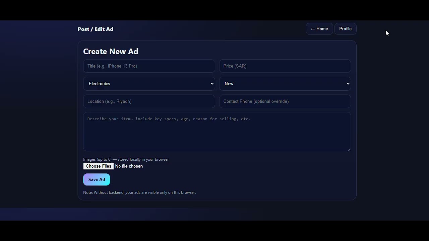429x241 pixels.
Task: Click the 'Without backend' note text
Action: point(139,192)
